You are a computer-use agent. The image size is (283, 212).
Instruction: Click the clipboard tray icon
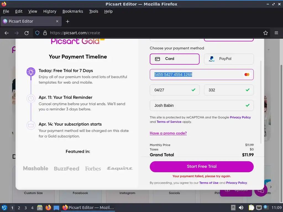[251, 208]
